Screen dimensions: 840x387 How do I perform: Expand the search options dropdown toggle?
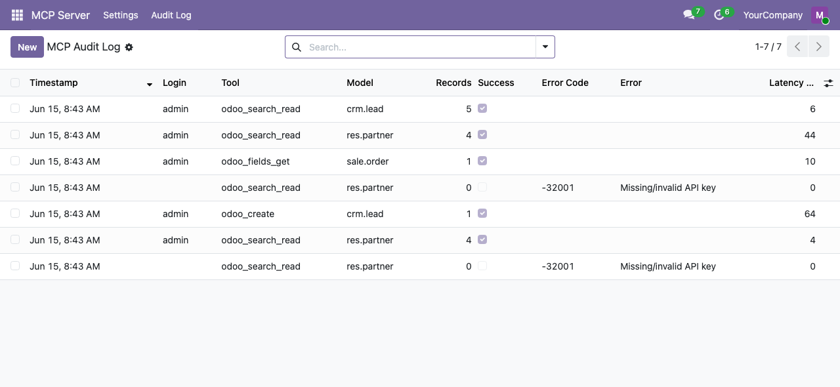point(545,47)
